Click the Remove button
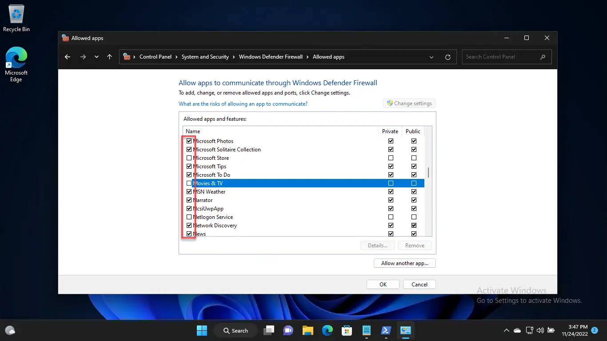The image size is (607, 341). click(415, 246)
